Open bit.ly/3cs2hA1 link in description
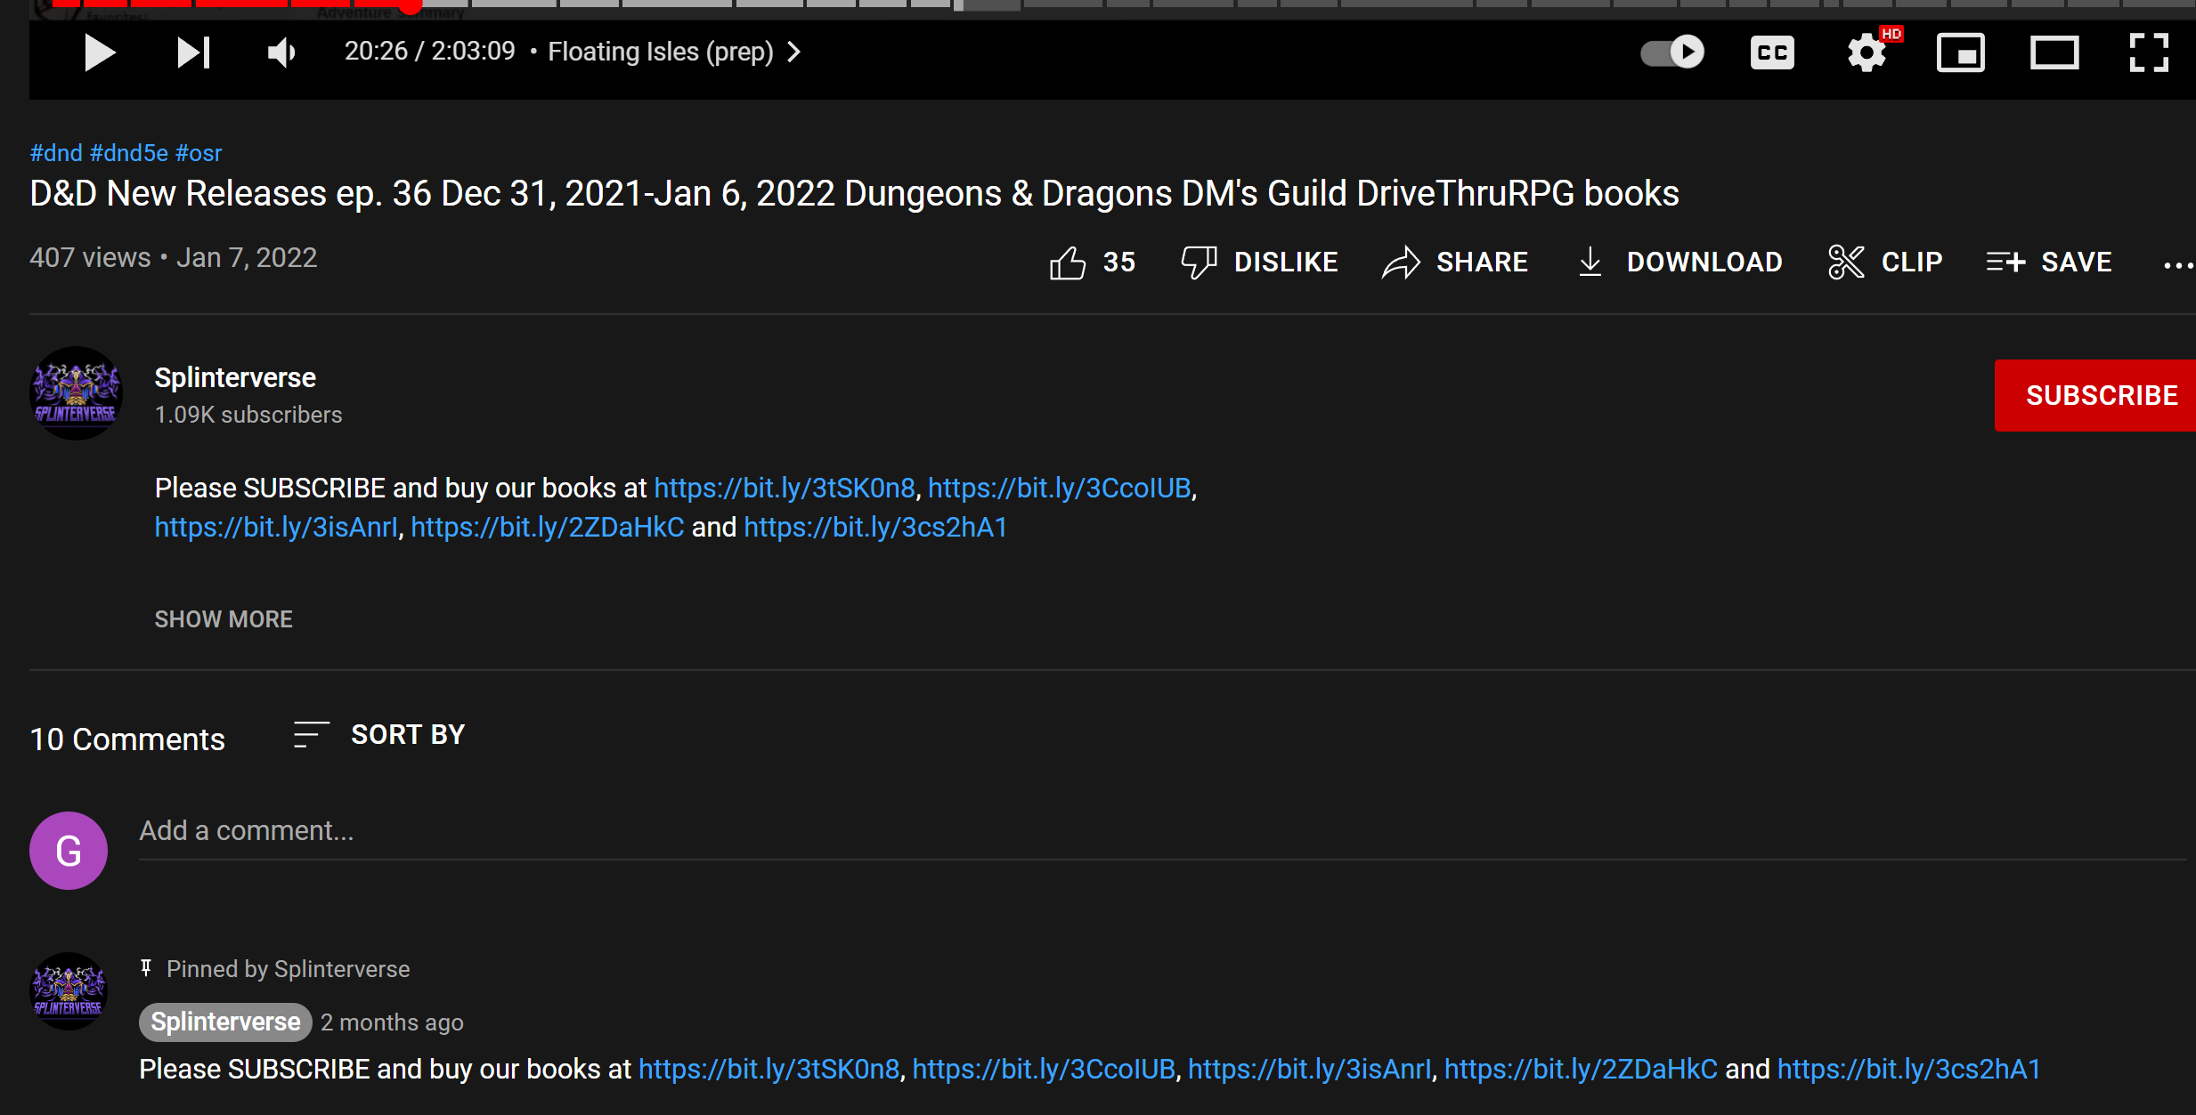Image resolution: width=2196 pixels, height=1115 pixels. click(875, 528)
